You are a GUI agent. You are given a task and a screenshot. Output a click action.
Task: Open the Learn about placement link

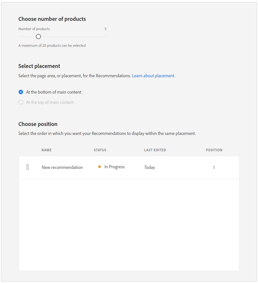coord(153,76)
